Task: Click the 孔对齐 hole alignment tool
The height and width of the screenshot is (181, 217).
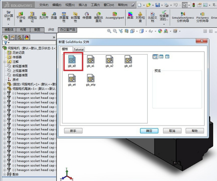Action: (44, 16)
